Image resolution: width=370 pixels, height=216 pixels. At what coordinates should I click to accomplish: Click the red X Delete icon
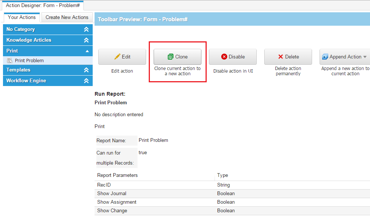click(x=281, y=57)
